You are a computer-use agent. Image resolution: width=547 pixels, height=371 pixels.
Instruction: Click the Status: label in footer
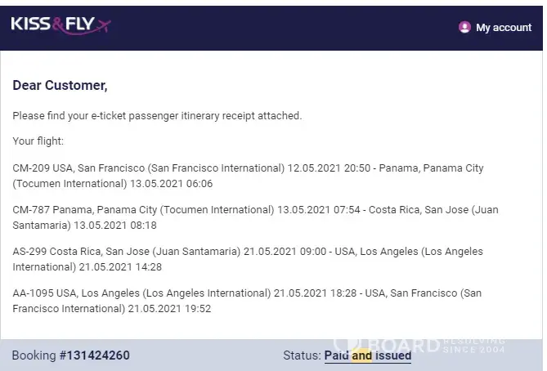pyautogui.click(x=301, y=355)
